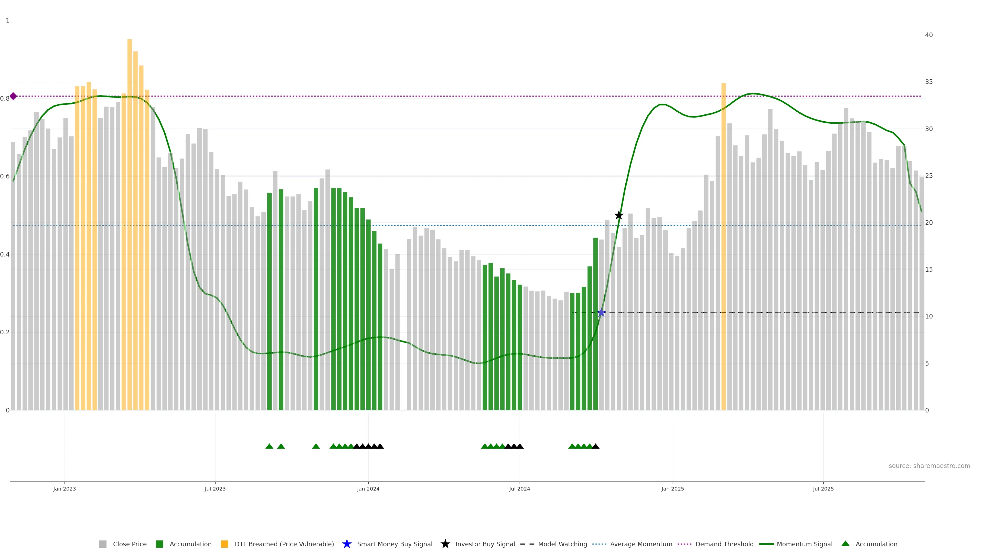
Task: Click the first green accumulation triangle marker
Action: [269, 446]
